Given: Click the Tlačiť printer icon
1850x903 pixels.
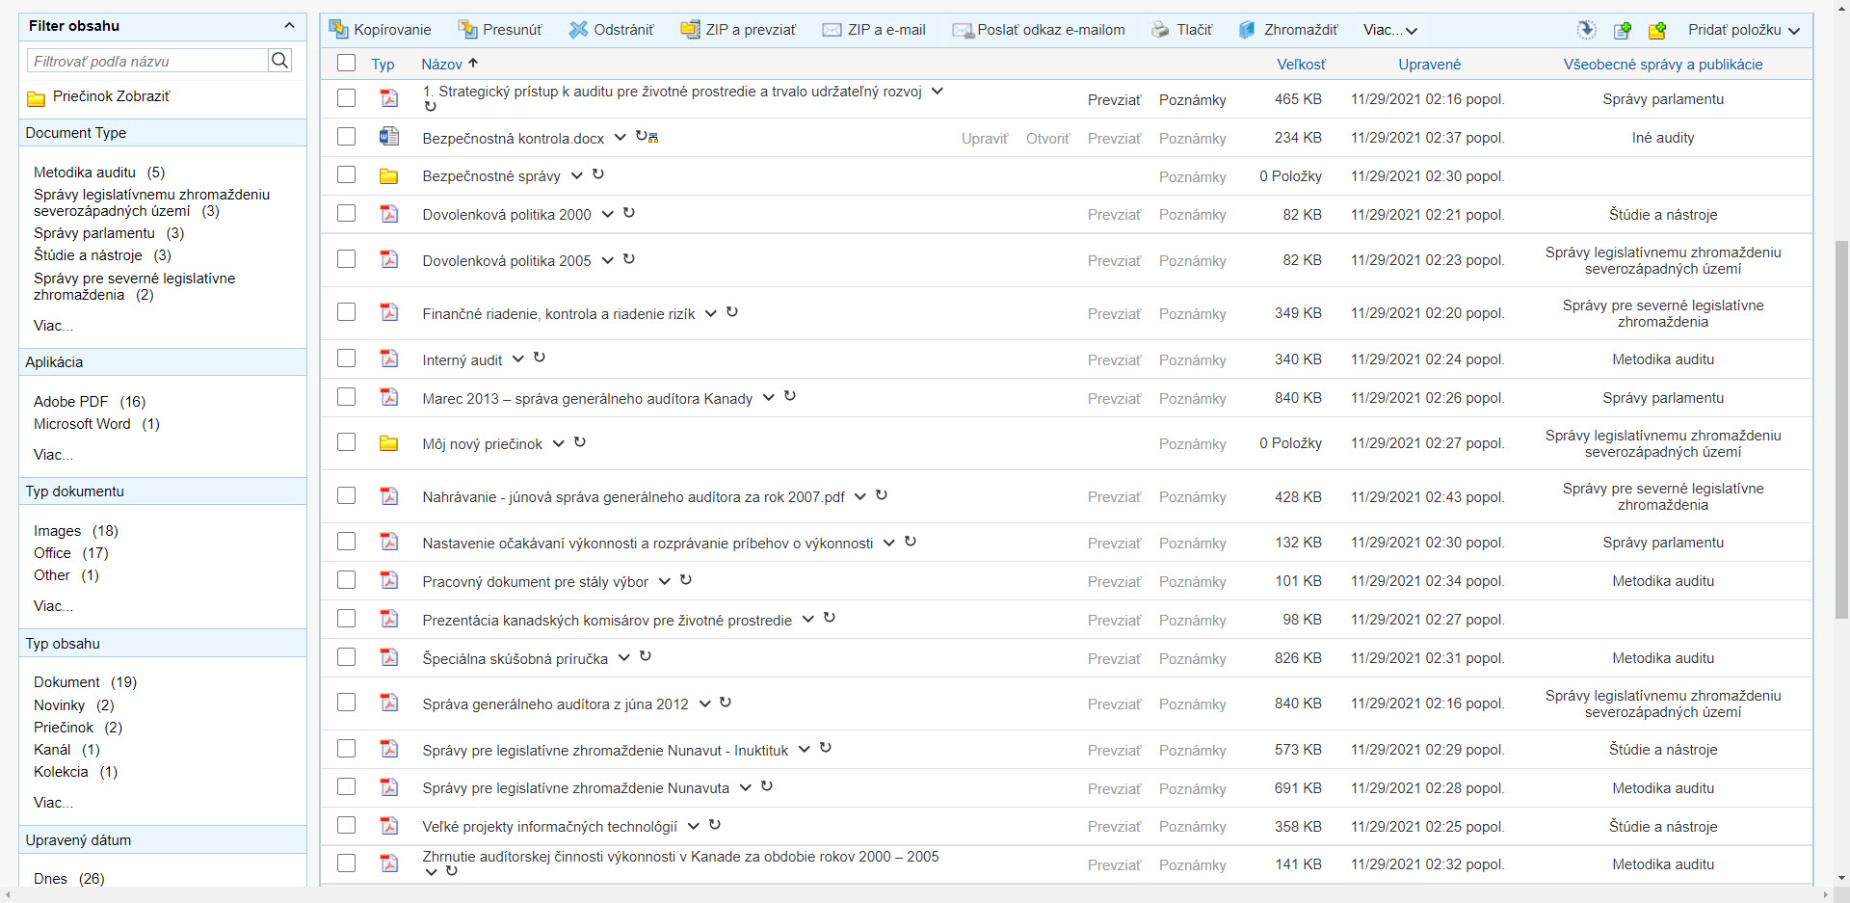Looking at the screenshot, I should click(1160, 30).
